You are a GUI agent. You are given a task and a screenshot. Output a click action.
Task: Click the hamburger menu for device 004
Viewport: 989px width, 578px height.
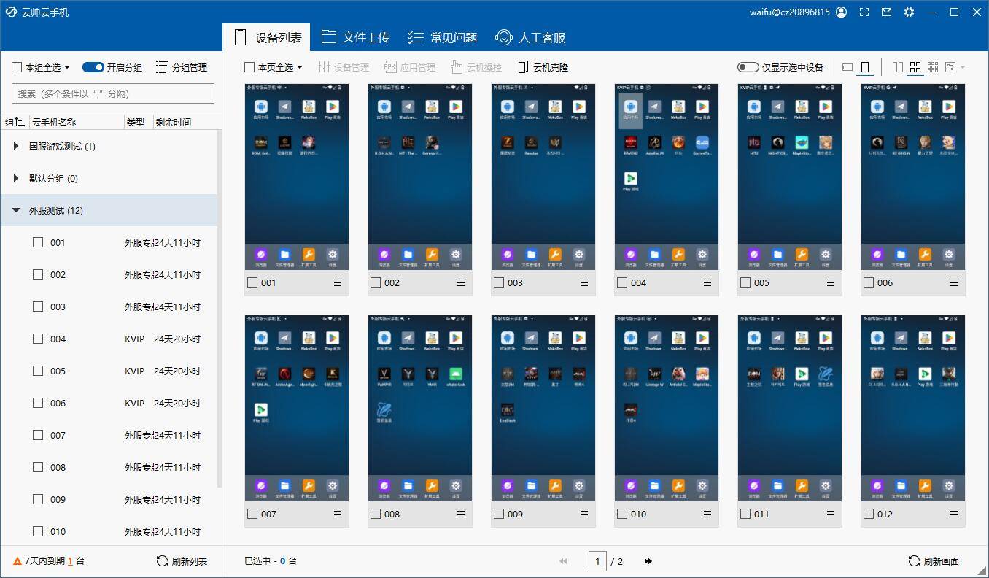[x=707, y=283]
